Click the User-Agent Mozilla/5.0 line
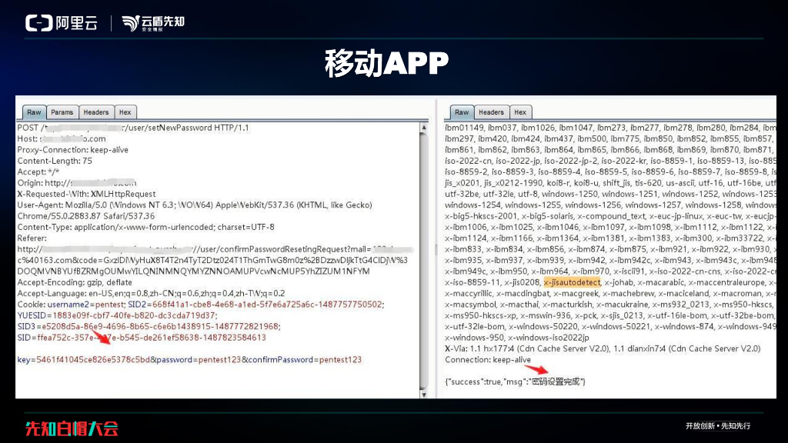This screenshot has width=788, height=443. tap(195, 205)
